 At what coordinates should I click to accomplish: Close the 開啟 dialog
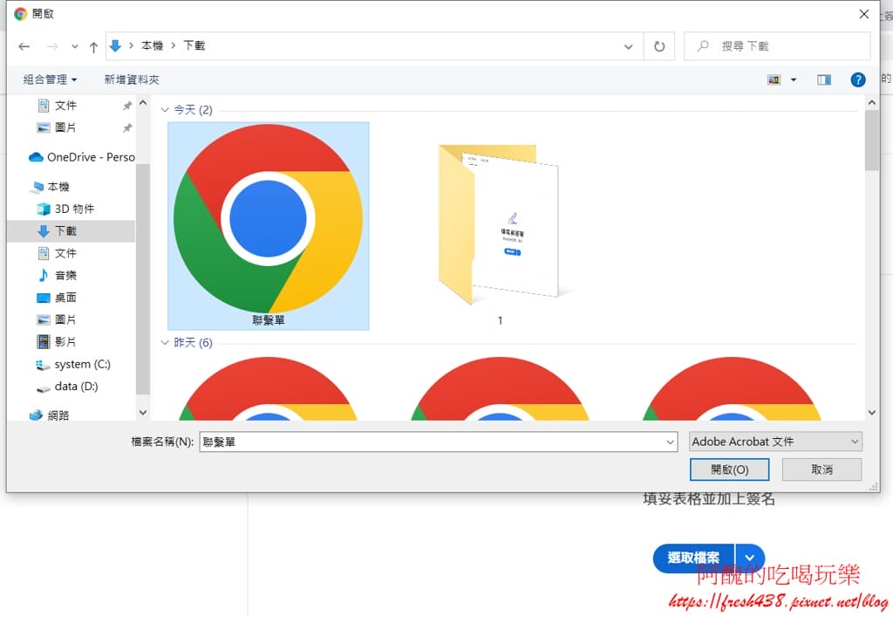point(864,14)
